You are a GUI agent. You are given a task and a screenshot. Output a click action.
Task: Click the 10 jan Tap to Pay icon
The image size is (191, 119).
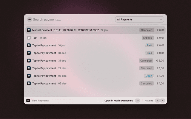29,46
